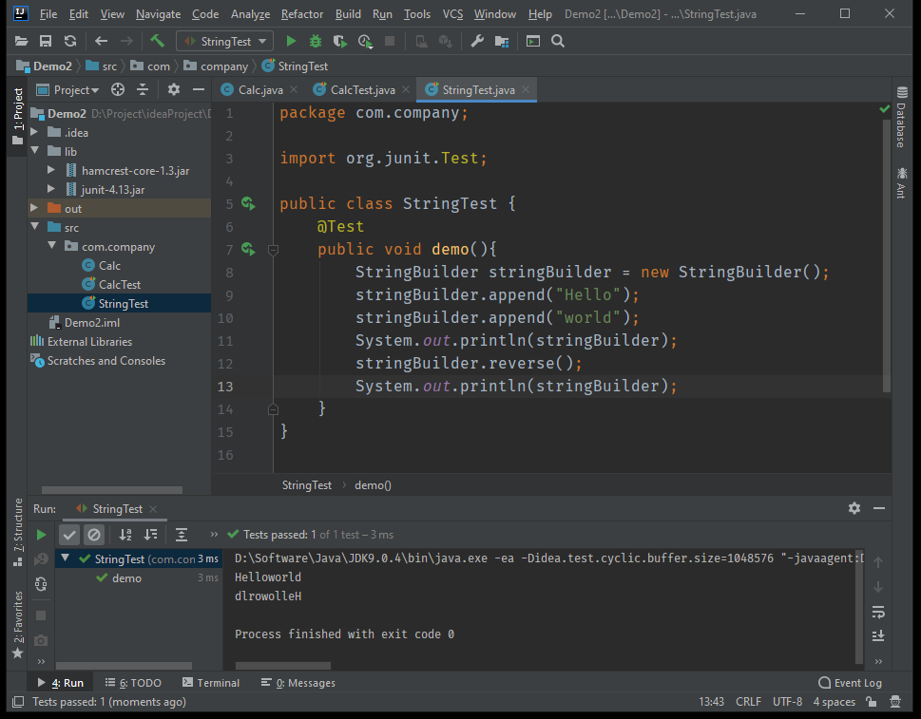Click run gutter icon beside class StringTest
The image size is (921, 719).
[248, 203]
